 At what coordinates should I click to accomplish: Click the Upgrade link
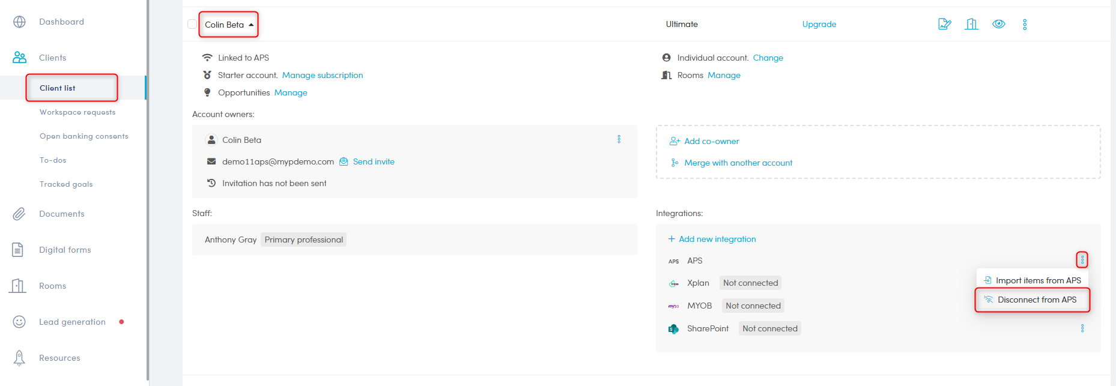tap(819, 24)
